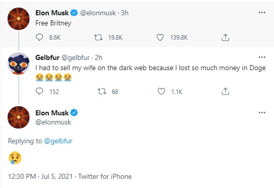View Gelbfur's cat profile picture

click(19, 63)
